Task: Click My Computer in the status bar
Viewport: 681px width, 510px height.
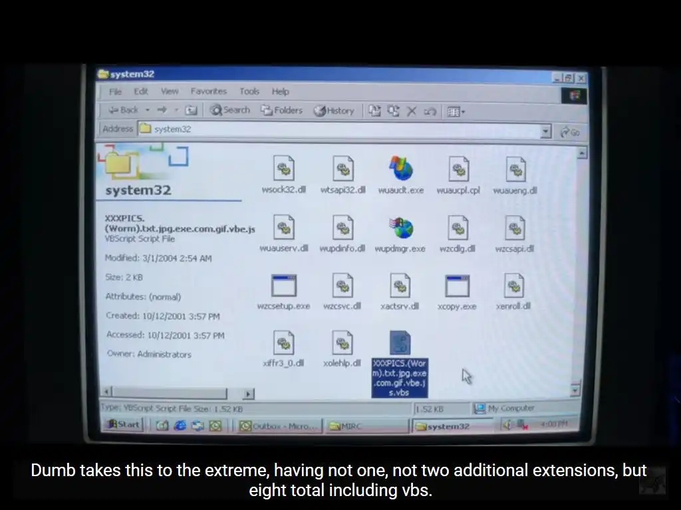Action: [505, 408]
